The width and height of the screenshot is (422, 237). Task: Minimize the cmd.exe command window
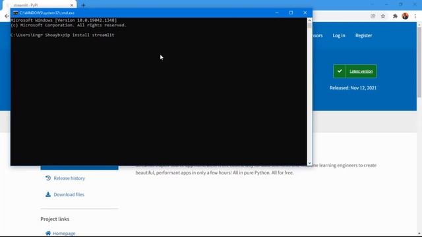277,13
